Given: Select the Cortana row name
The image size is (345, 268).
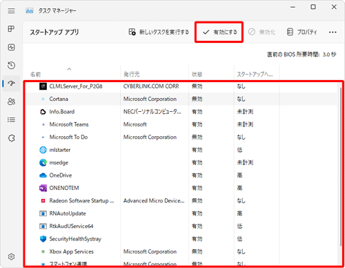Looking at the screenshot, I should point(59,99).
